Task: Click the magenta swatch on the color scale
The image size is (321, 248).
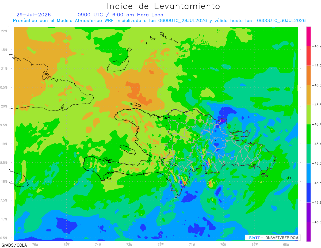Action: coord(308,36)
